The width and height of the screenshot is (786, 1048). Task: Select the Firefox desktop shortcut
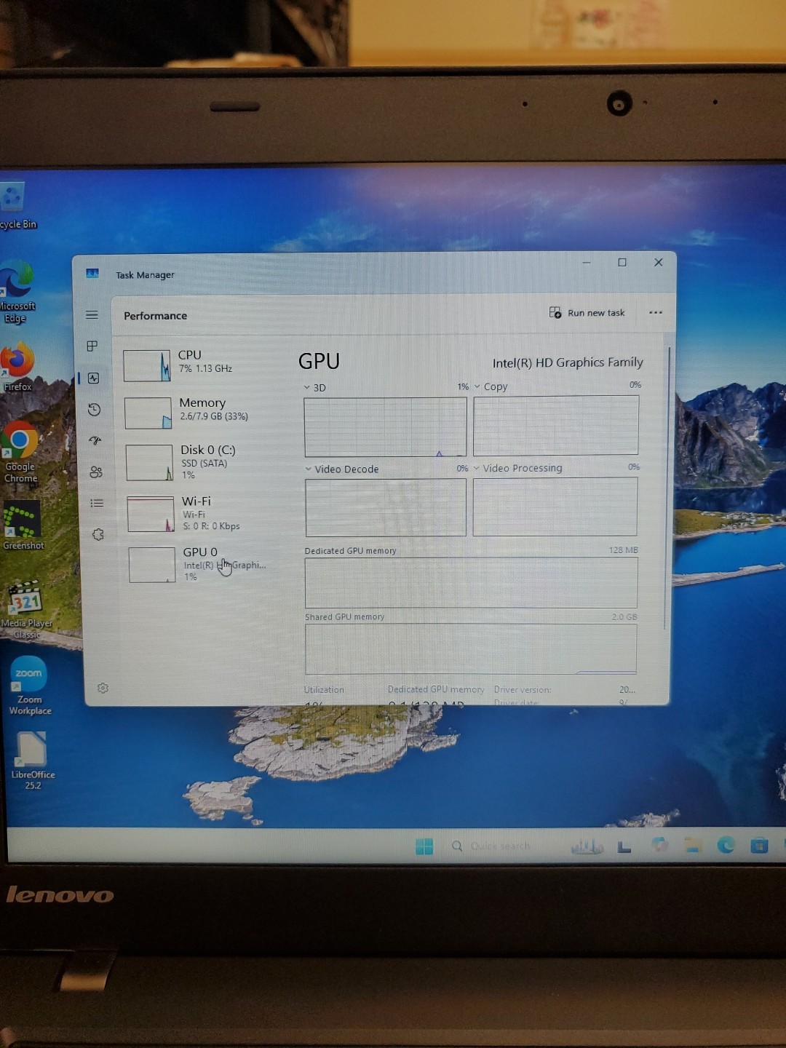click(17, 366)
